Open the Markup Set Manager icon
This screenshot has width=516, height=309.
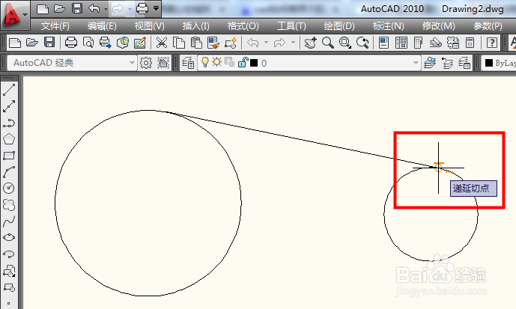click(453, 43)
